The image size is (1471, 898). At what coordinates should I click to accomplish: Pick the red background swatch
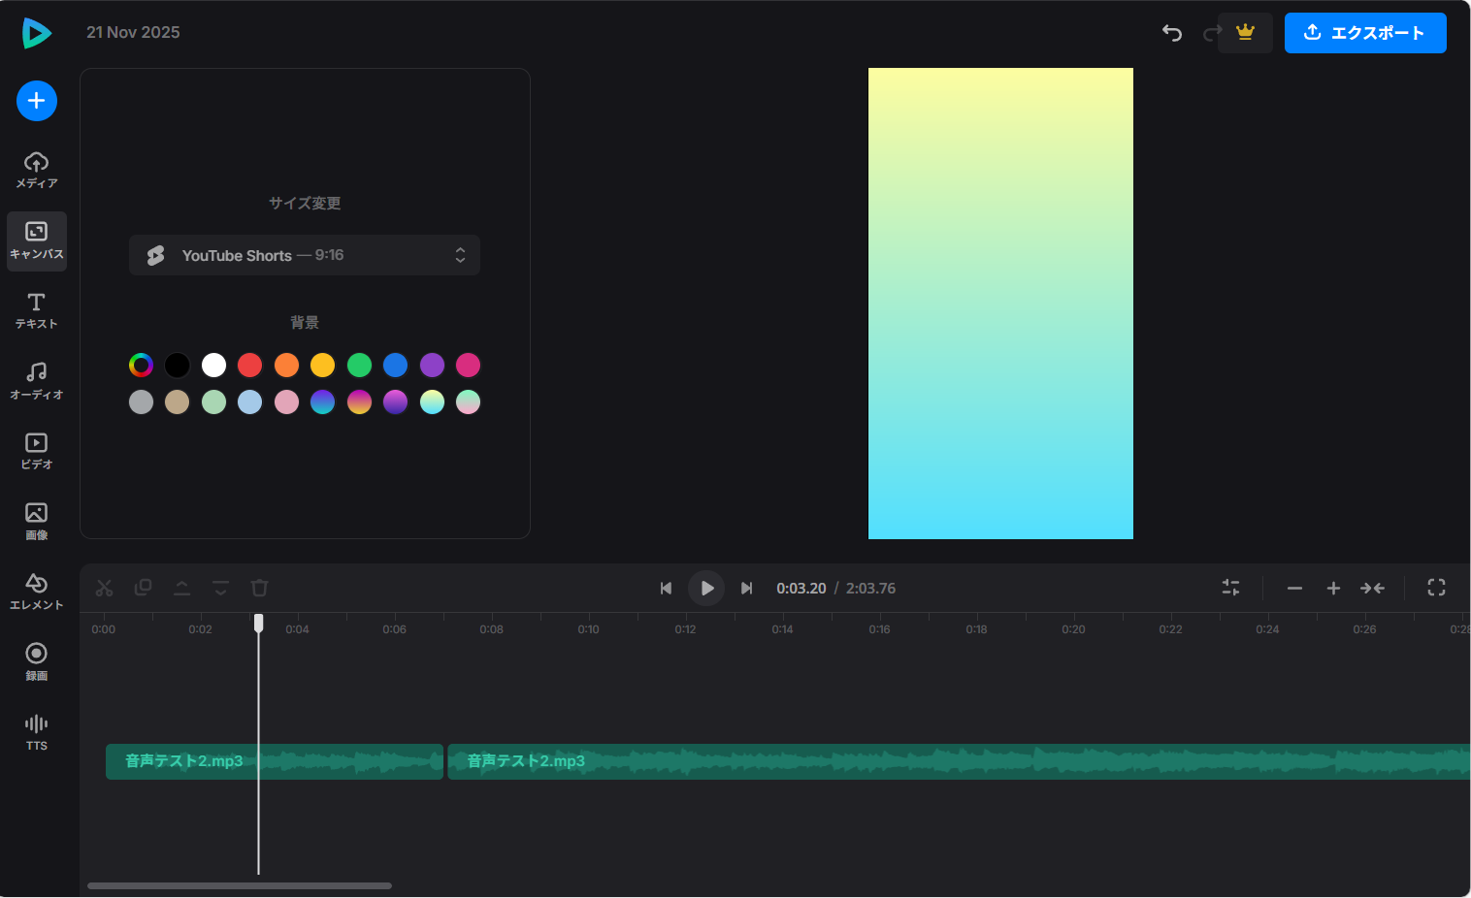click(250, 365)
